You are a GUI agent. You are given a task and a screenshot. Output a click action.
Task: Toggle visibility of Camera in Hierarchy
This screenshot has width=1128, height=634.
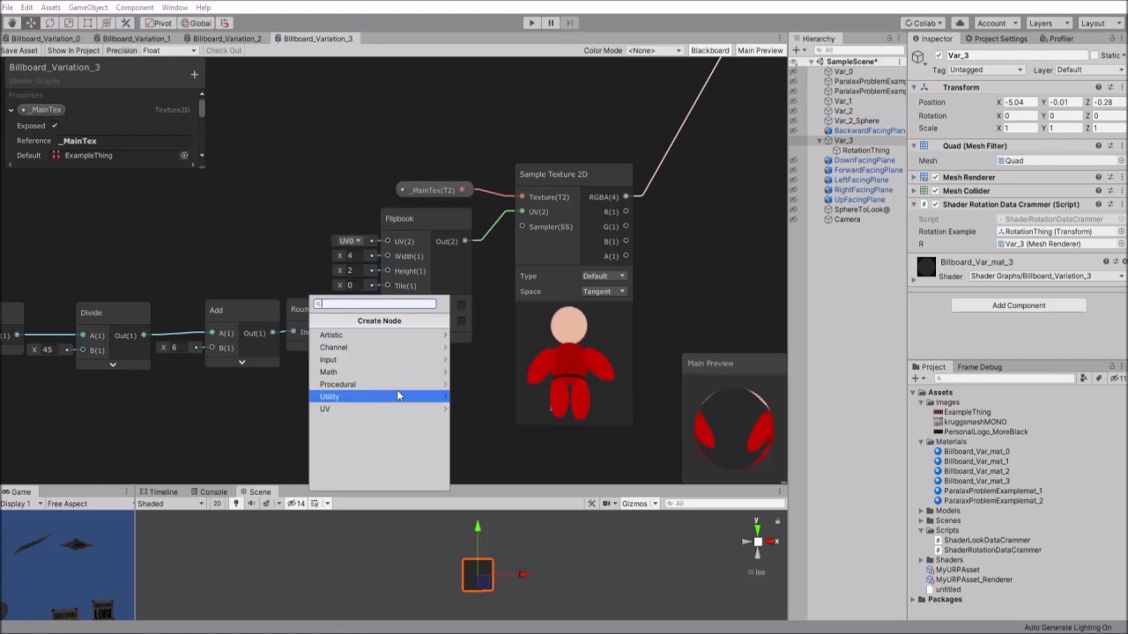pyautogui.click(x=793, y=219)
